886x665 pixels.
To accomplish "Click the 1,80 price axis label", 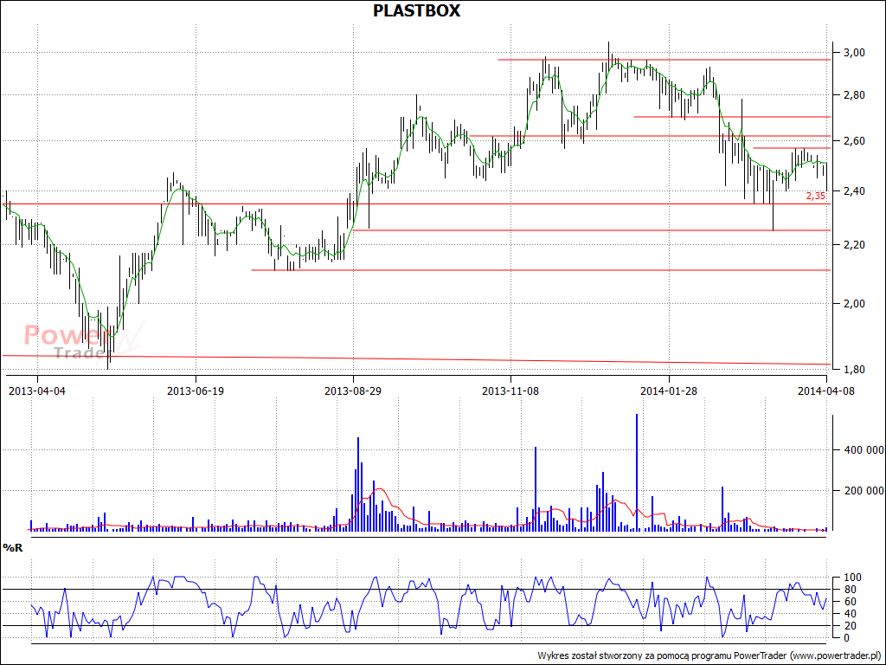I will (854, 369).
